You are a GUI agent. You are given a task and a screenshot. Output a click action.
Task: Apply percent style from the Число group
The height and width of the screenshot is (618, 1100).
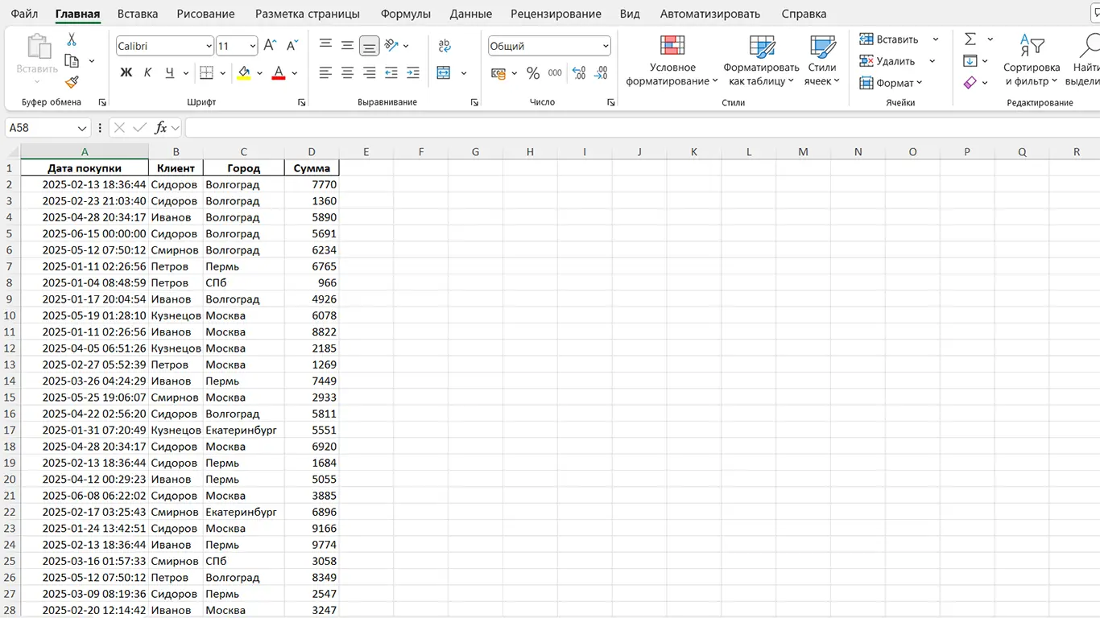tap(532, 72)
